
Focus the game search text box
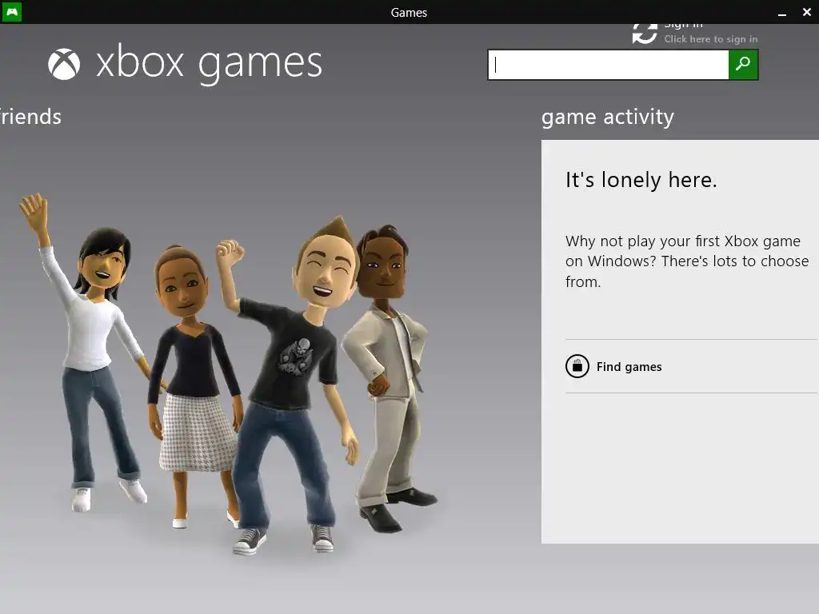(609, 65)
